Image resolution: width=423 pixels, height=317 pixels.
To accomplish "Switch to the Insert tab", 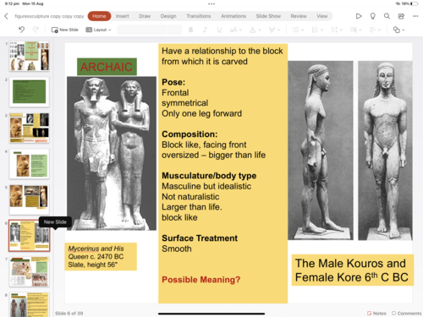I will point(123,16).
